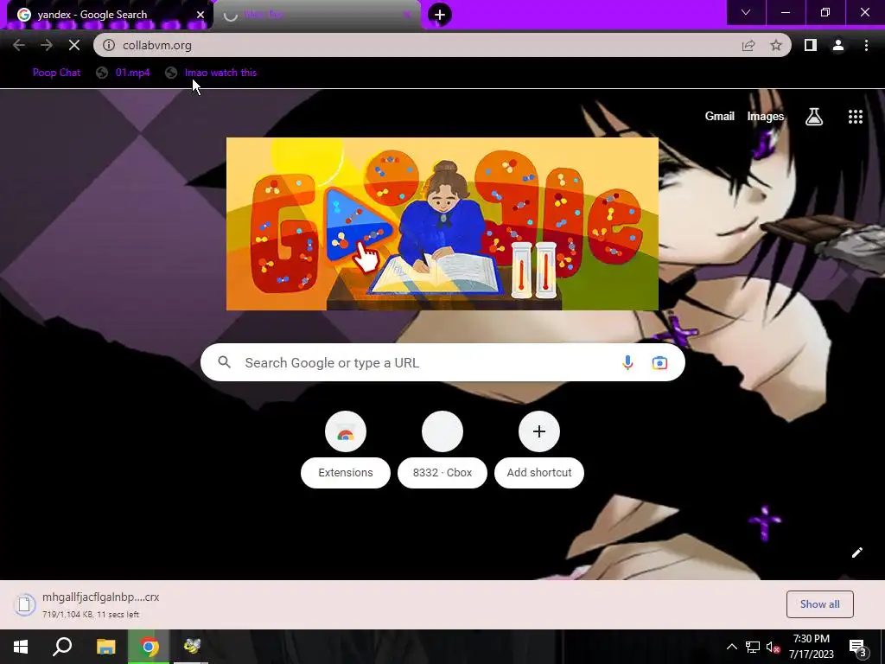885x664 pixels.
Task: Show all downloads
Action: point(819,604)
